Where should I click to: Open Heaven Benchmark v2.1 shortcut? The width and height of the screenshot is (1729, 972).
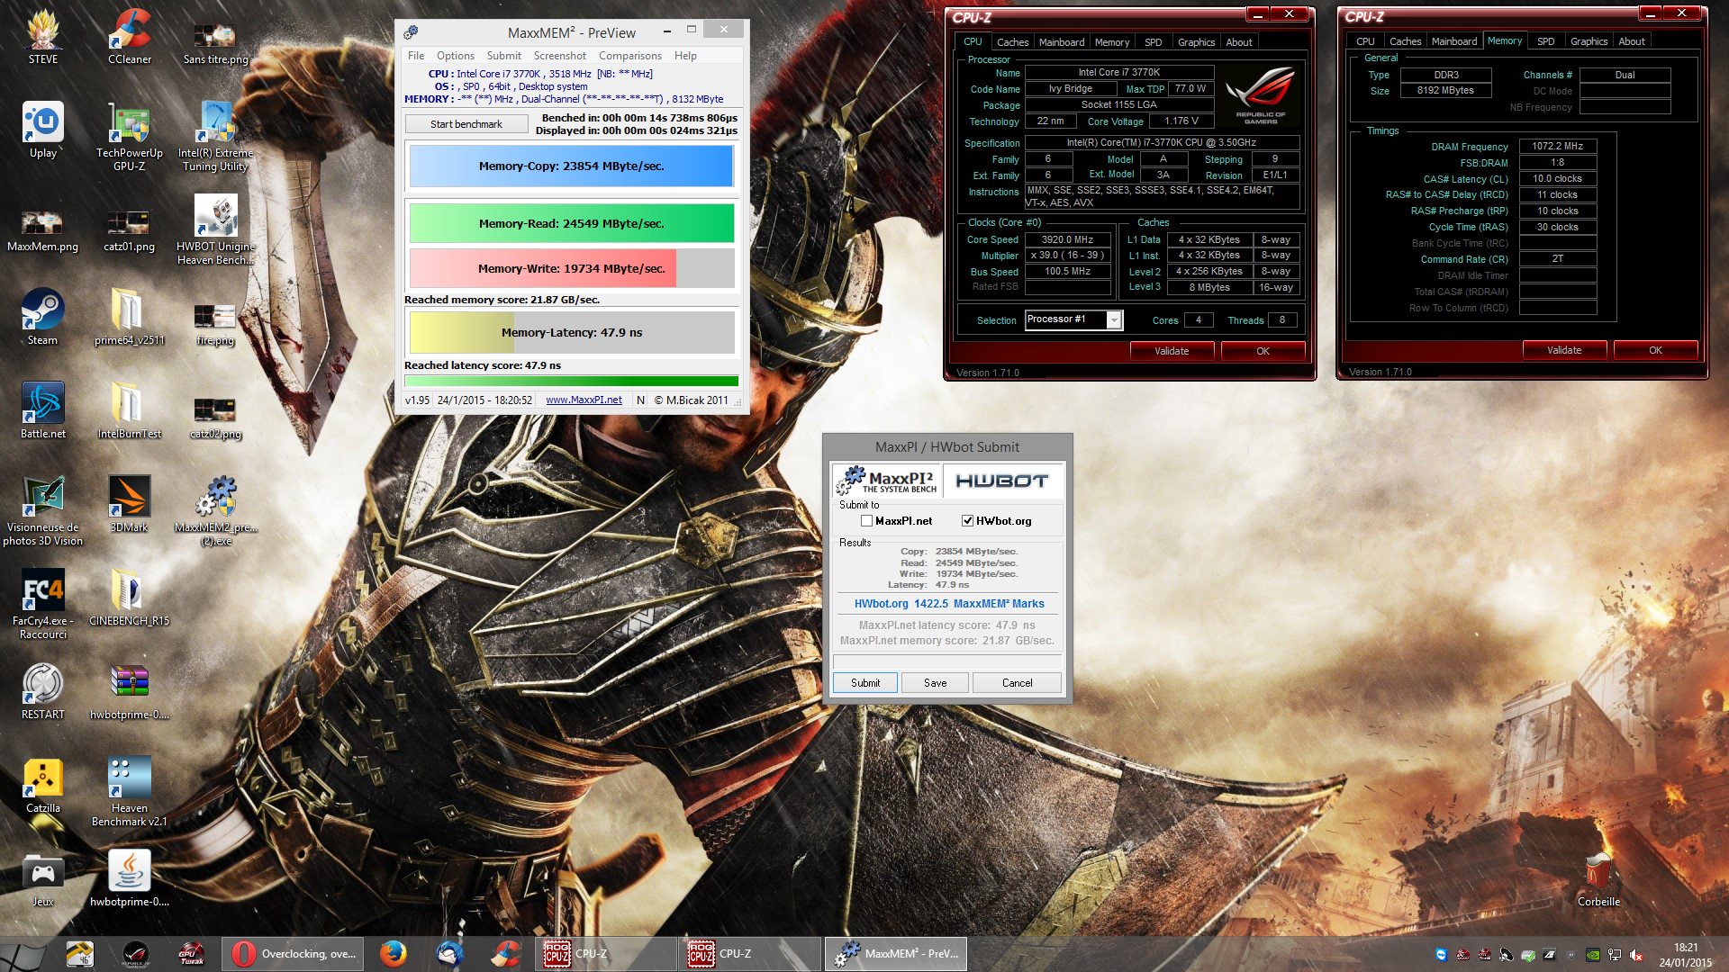click(130, 792)
